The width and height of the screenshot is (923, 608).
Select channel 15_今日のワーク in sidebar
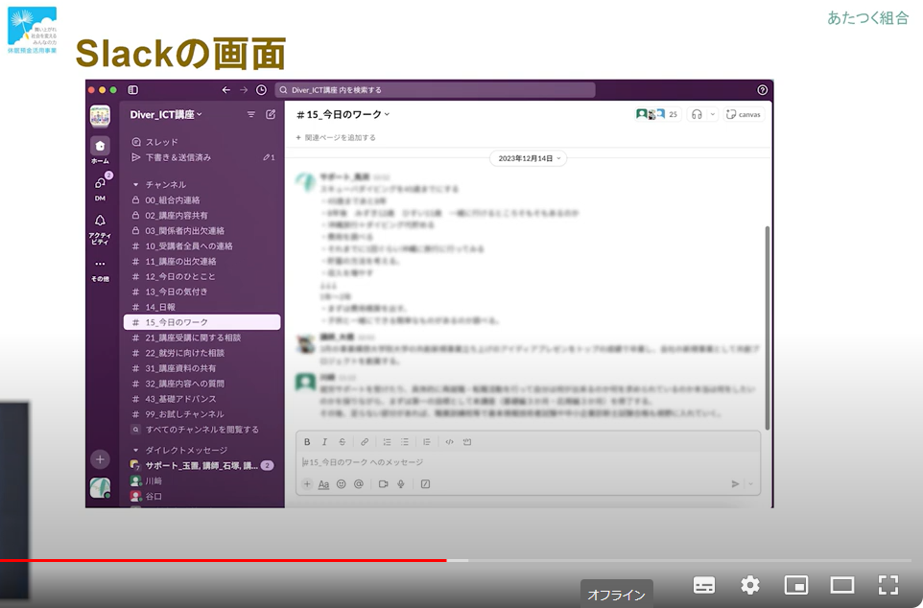[201, 322]
